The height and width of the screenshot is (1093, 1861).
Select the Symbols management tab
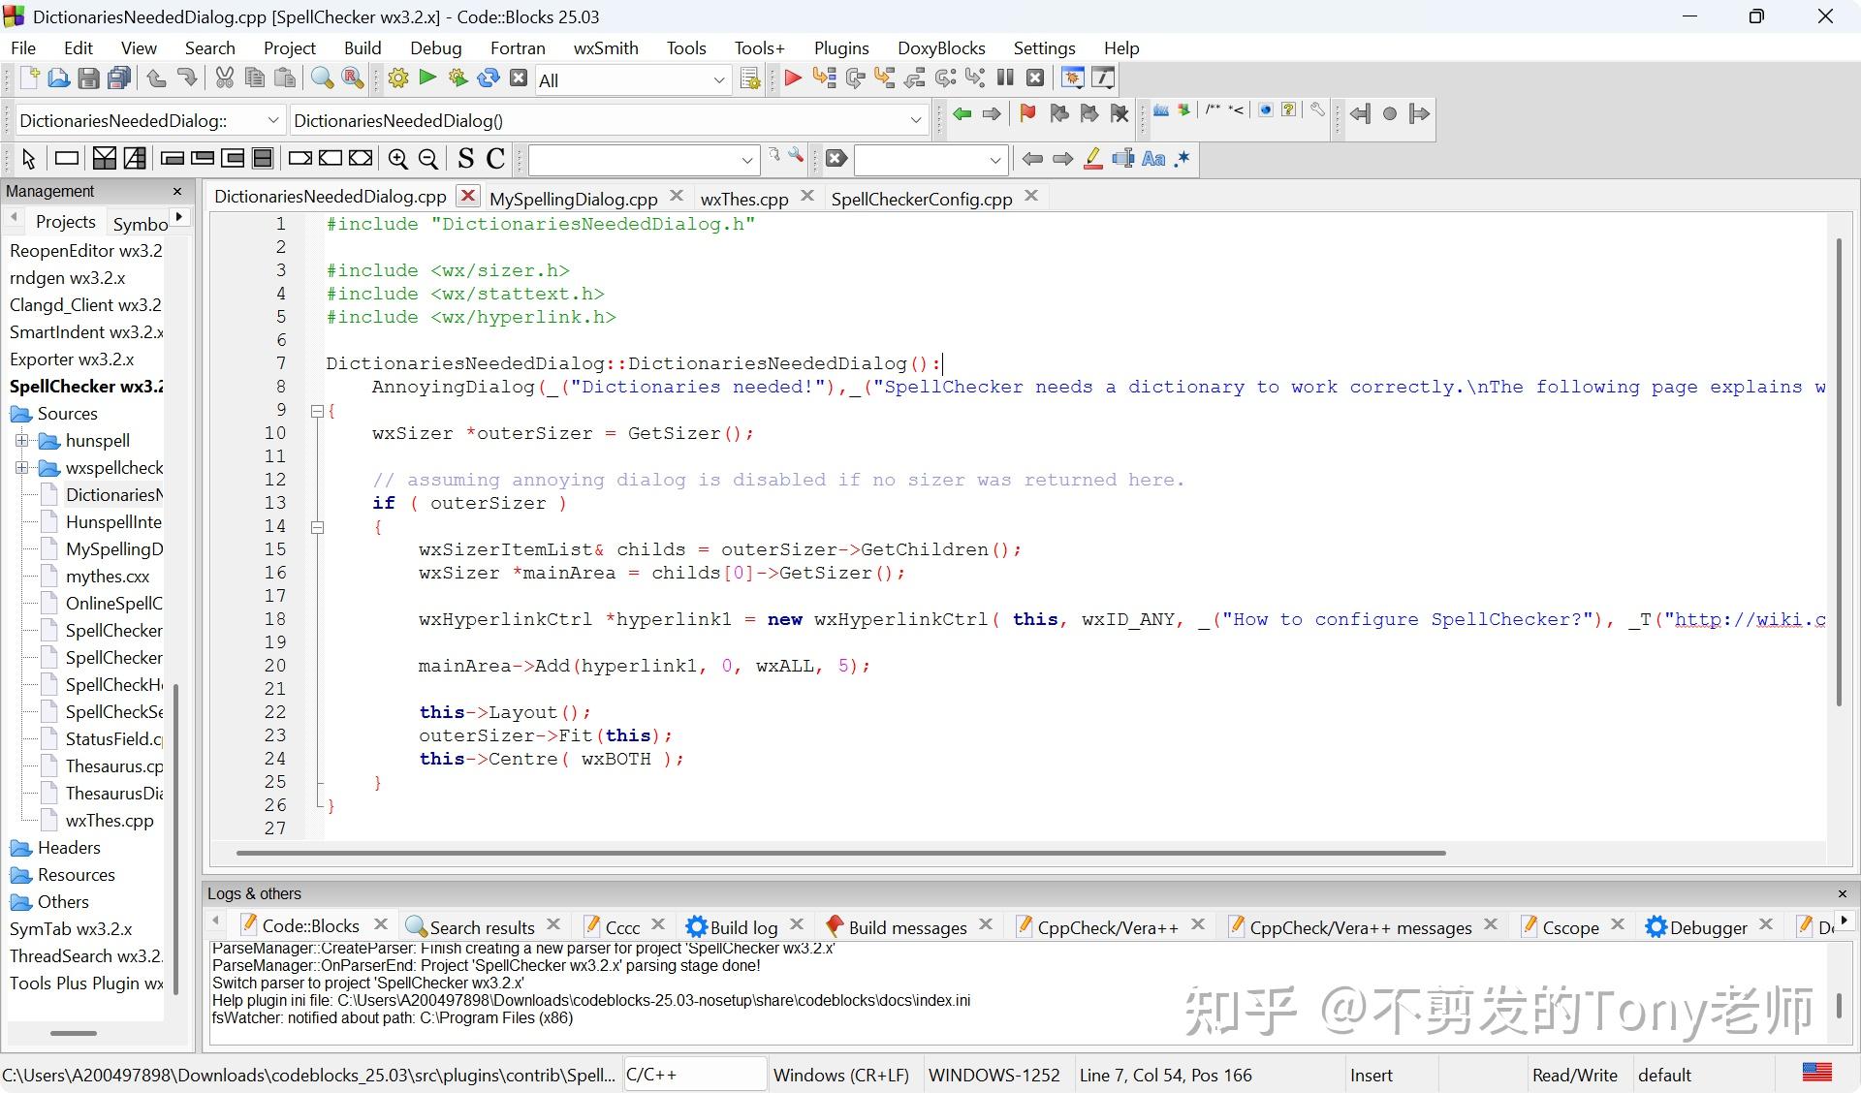point(140,223)
